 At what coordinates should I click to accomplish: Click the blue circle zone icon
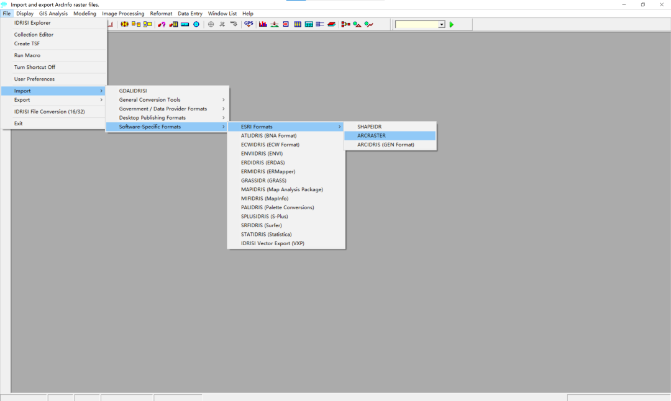pyautogui.click(x=196, y=24)
